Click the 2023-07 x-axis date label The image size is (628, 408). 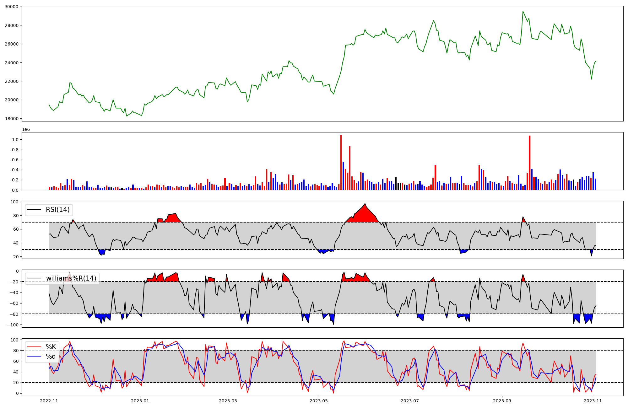coord(410,401)
